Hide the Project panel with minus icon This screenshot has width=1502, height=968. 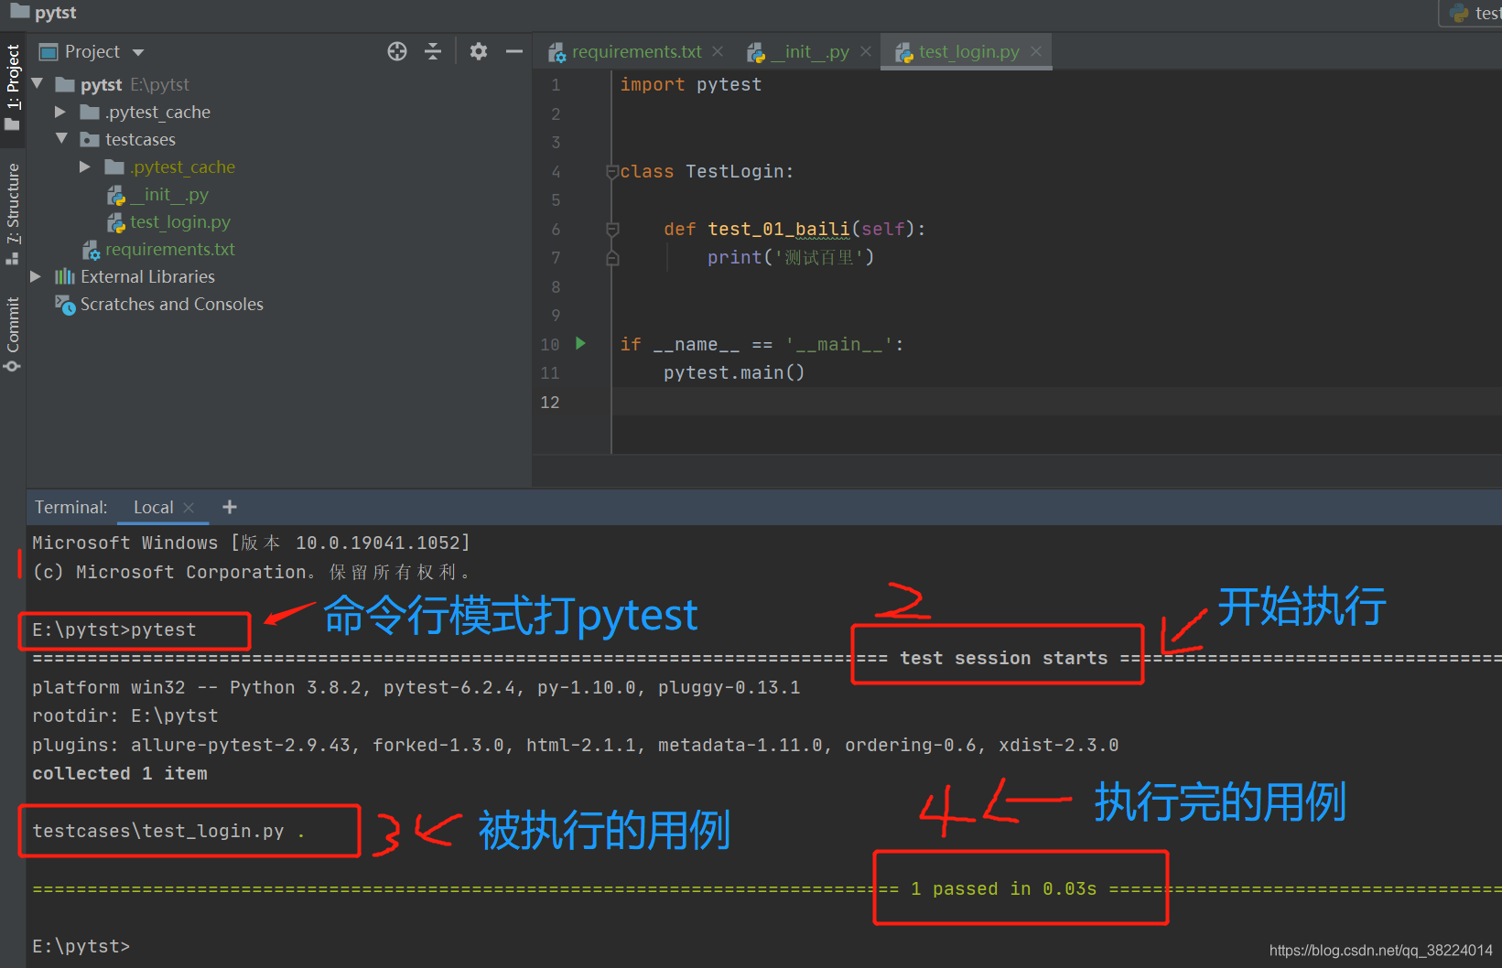514,51
